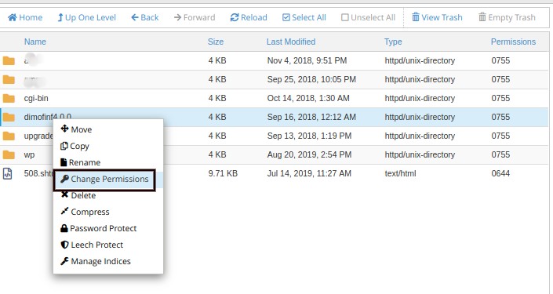Image resolution: width=553 pixels, height=294 pixels.
Task: Open View Trash
Action: 437,17
